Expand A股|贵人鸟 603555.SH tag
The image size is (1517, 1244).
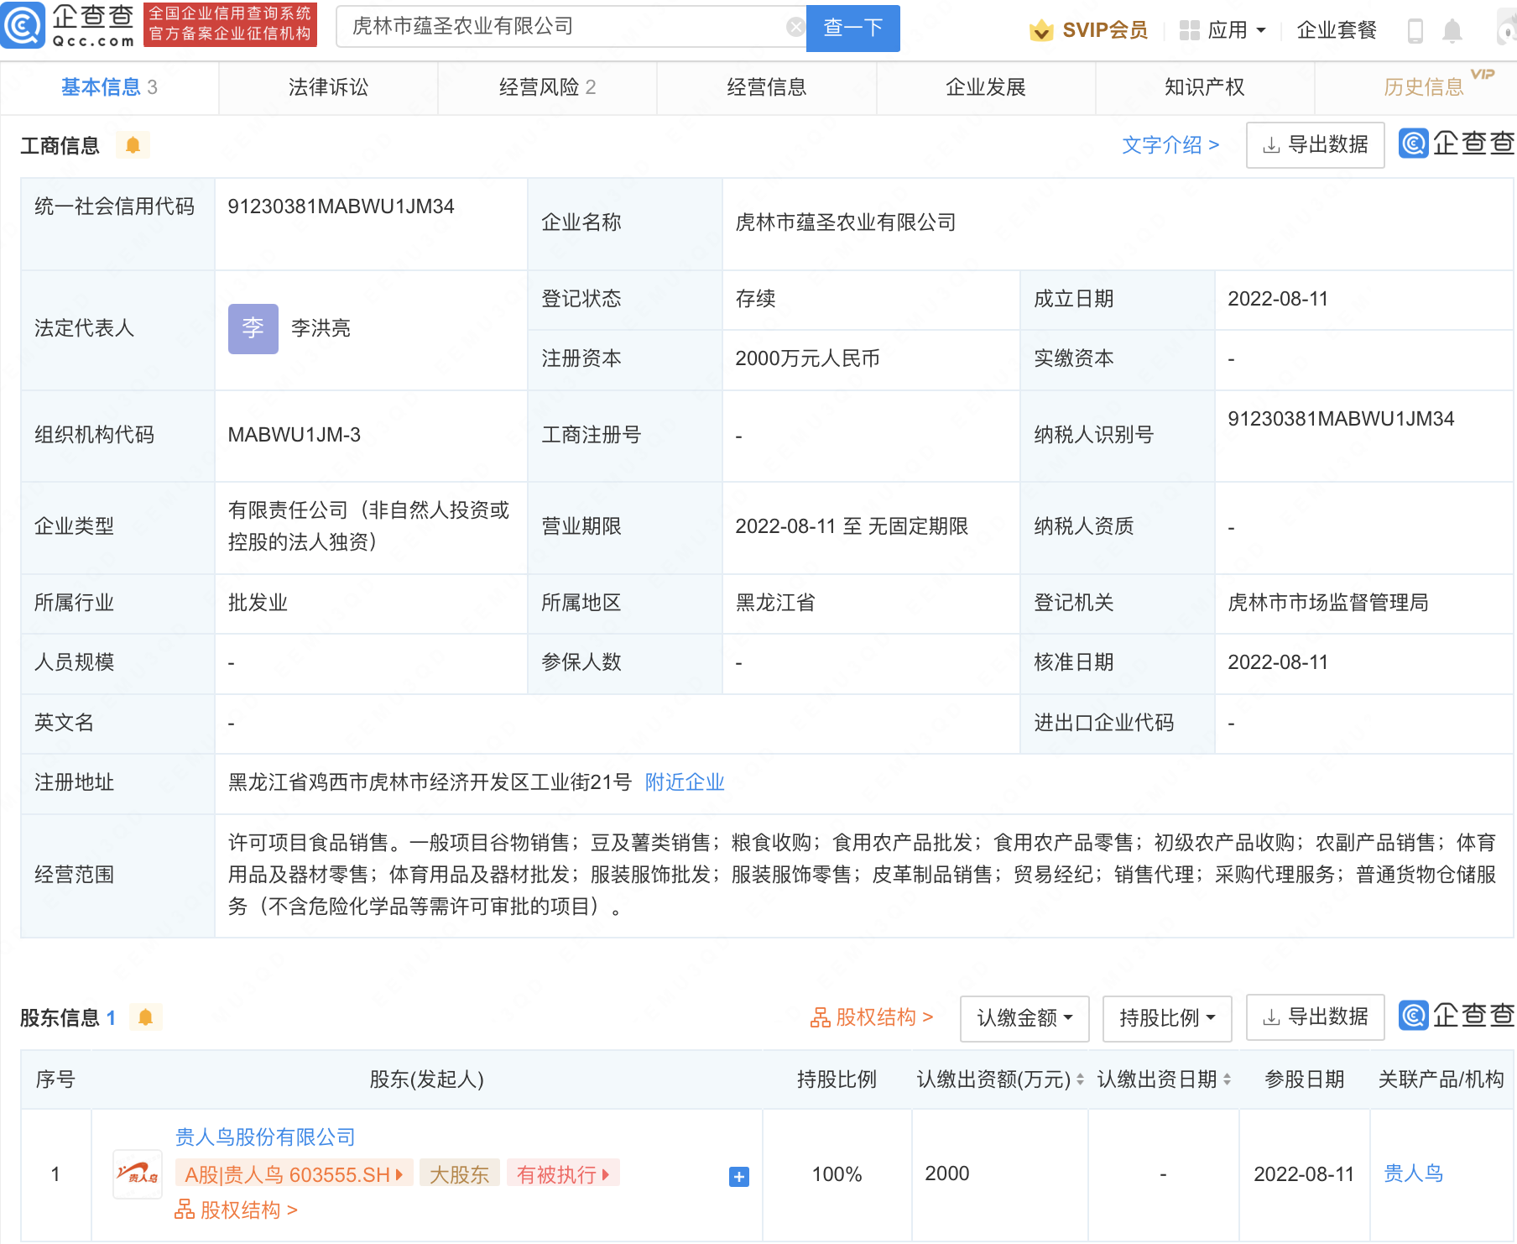294,1174
